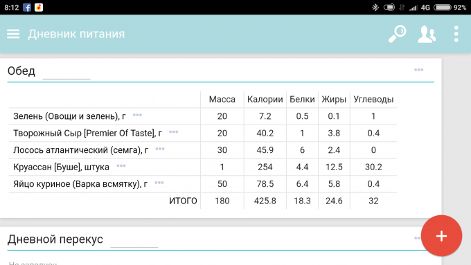The image size is (471, 265).
Task: Select the Яйцо куриное food entry
Action: (x=80, y=184)
